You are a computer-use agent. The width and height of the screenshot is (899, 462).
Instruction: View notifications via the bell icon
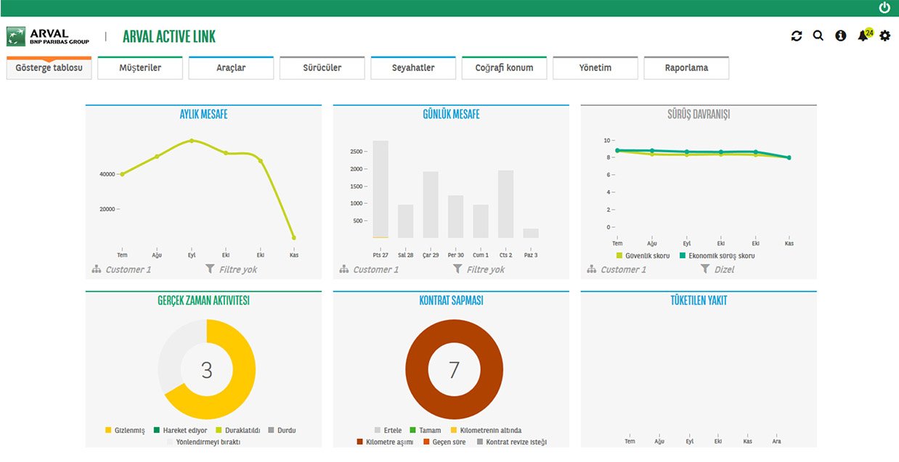(863, 36)
